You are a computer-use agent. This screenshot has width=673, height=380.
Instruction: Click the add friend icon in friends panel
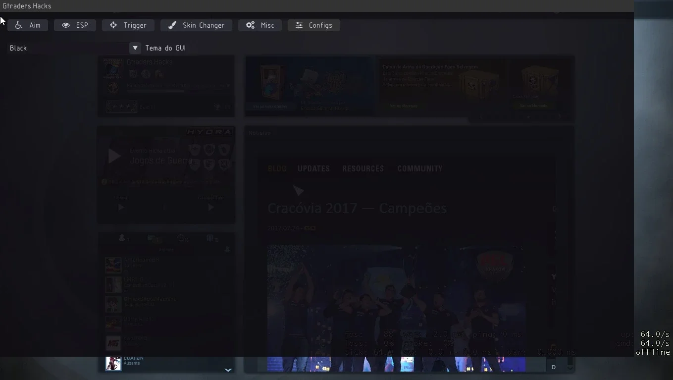coord(227,249)
